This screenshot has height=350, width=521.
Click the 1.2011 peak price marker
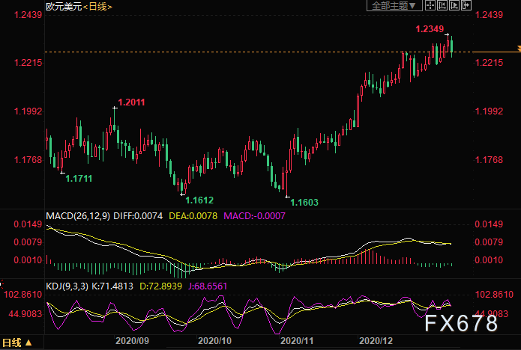click(130, 101)
